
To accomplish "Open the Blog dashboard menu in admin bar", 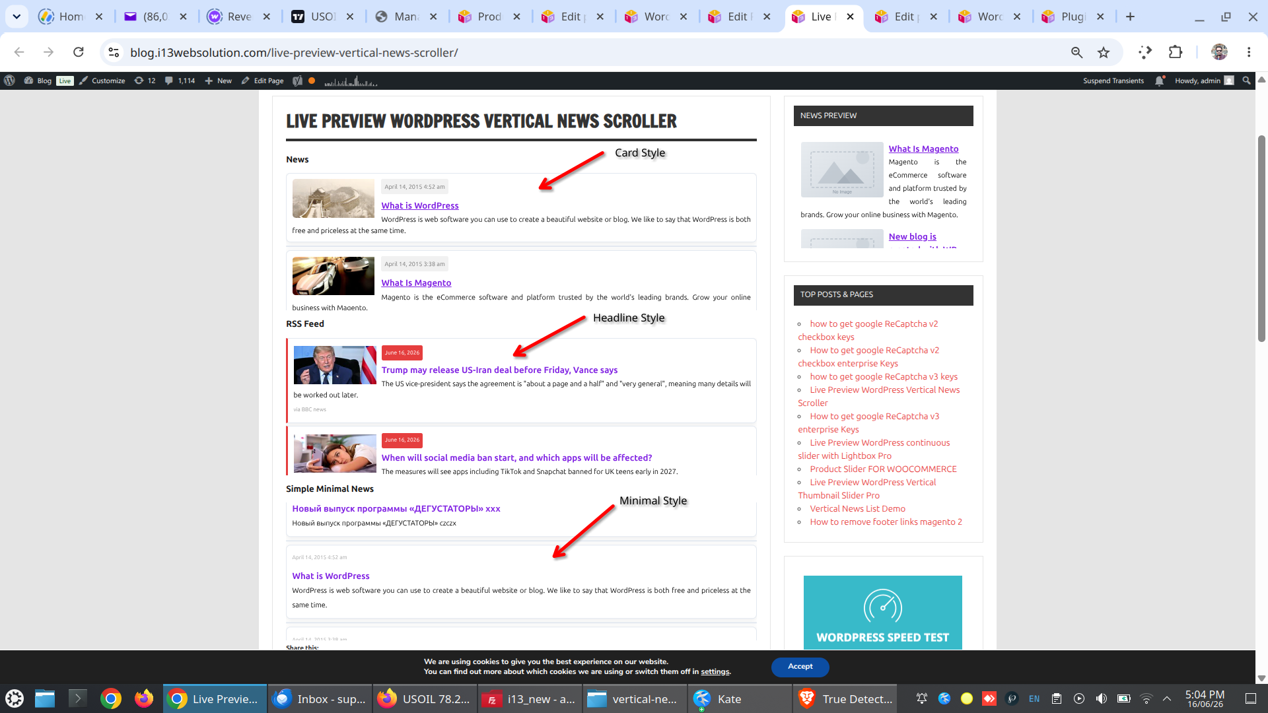I will pos(38,81).
